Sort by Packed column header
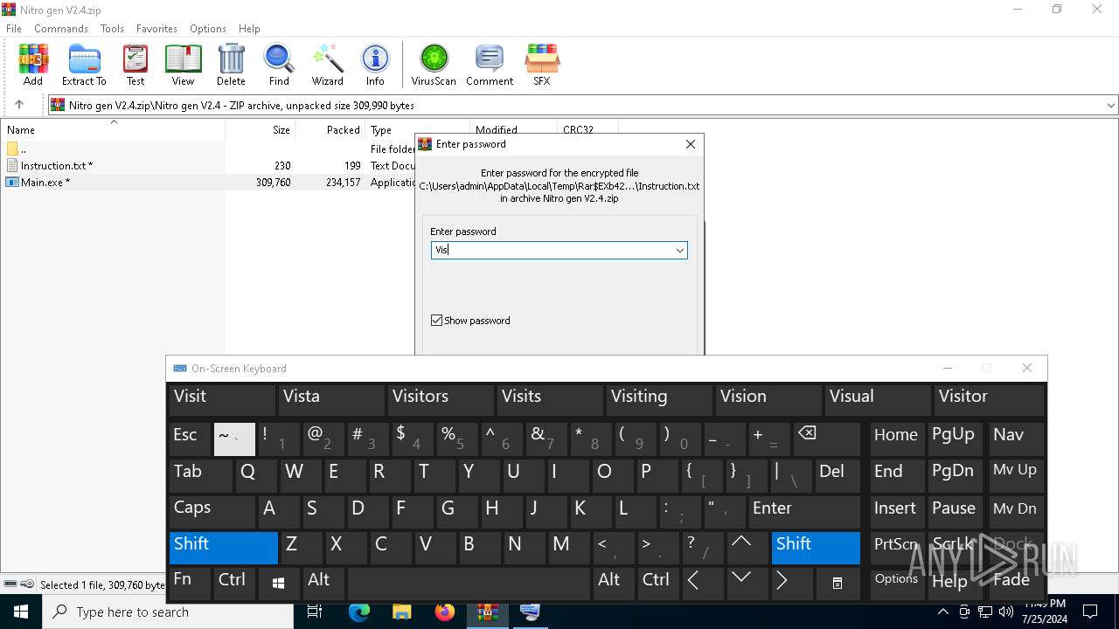The width and height of the screenshot is (1119, 629). [x=330, y=129]
